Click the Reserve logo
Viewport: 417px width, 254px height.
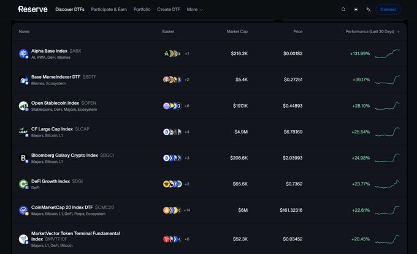tap(33, 9)
